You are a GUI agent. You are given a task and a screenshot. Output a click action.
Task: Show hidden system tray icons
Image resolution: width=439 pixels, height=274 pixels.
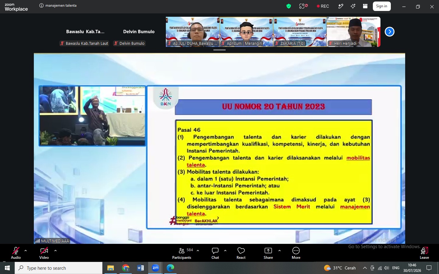(365, 268)
